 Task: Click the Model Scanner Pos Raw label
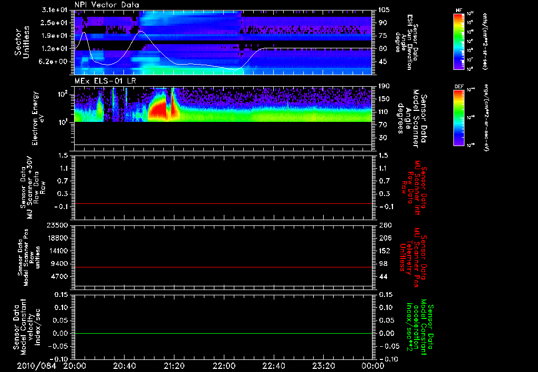point(29,257)
